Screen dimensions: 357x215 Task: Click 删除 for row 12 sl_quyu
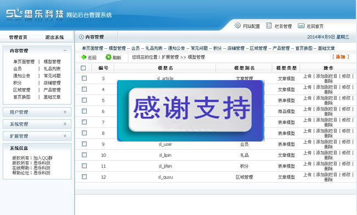328,179
